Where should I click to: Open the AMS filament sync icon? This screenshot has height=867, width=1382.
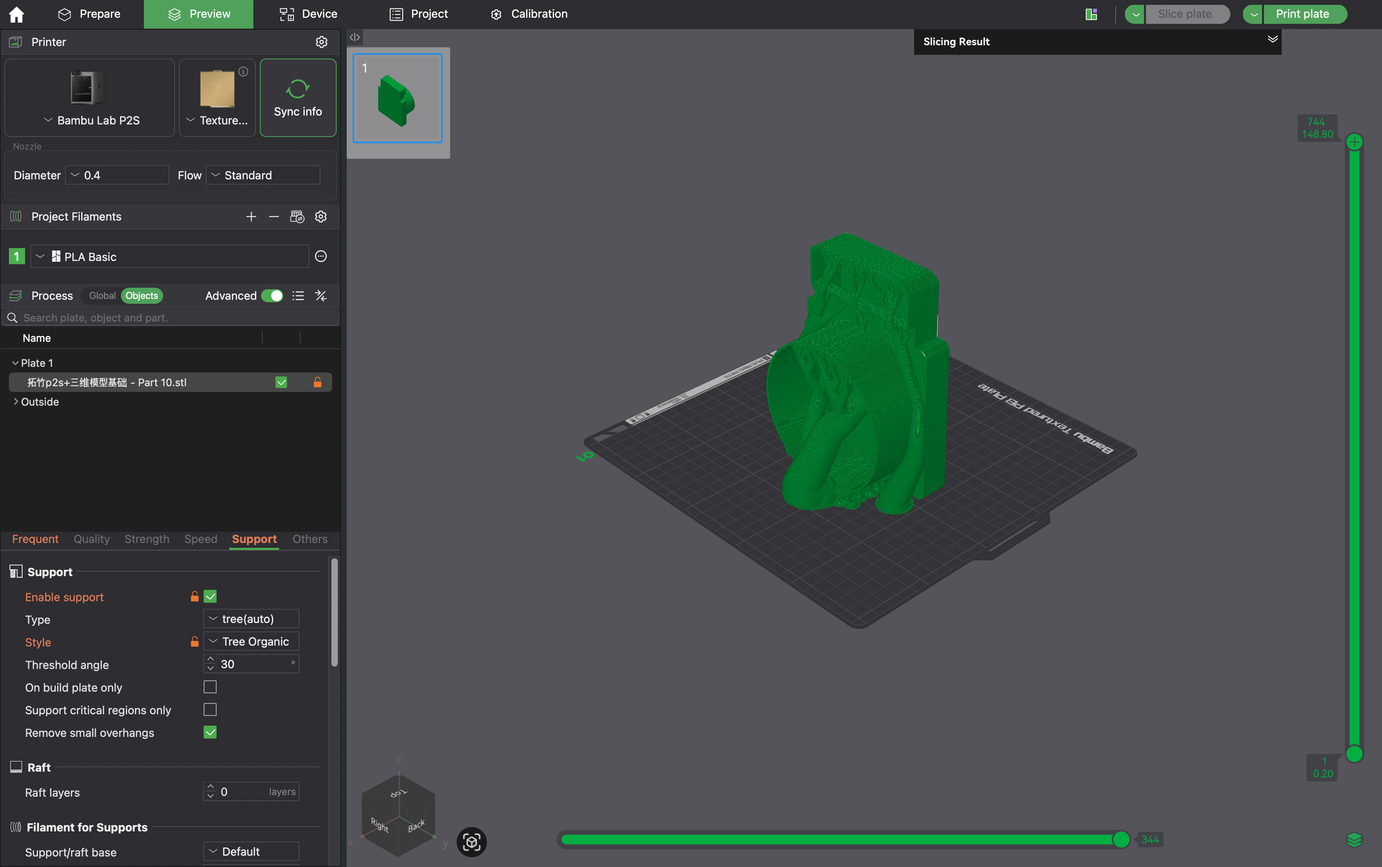pyautogui.click(x=297, y=217)
